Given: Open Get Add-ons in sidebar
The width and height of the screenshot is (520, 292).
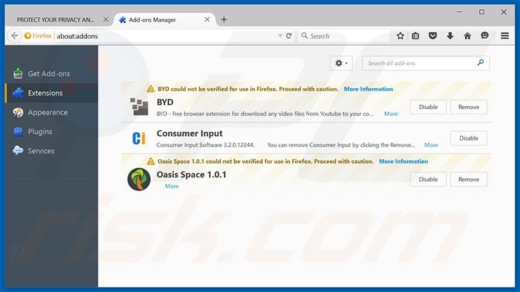Looking at the screenshot, I should pos(51,74).
